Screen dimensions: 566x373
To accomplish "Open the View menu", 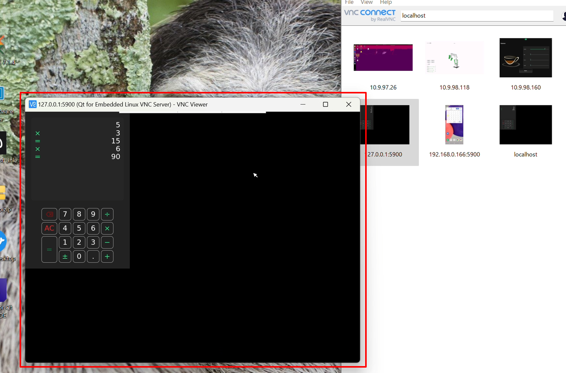I will pos(366,2).
